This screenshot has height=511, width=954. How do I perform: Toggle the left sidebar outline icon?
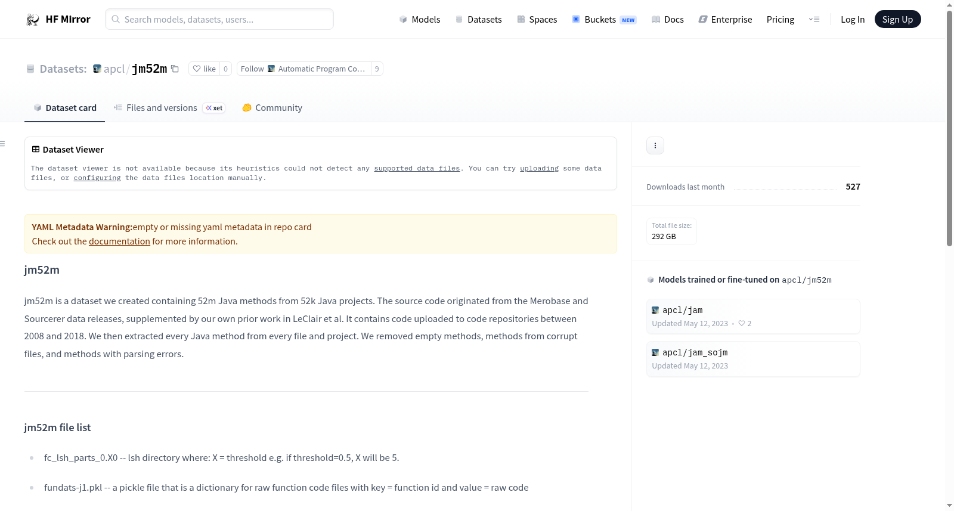click(x=2, y=144)
